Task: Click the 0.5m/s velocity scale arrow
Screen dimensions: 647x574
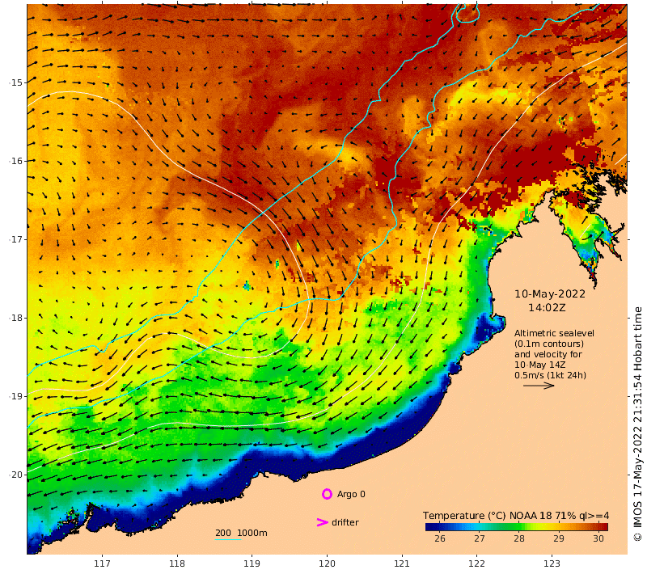Action: tap(539, 386)
